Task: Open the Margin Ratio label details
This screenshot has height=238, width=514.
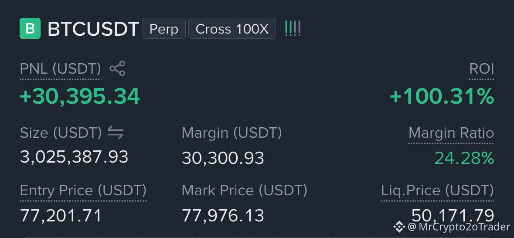Action: [x=451, y=133]
